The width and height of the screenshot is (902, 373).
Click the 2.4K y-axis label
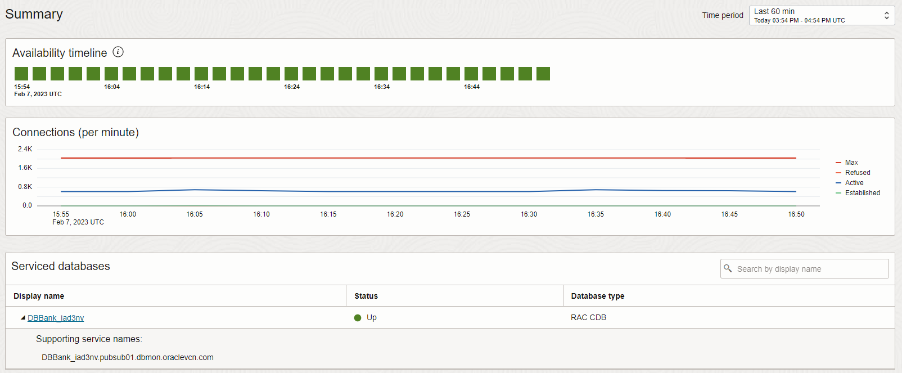coord(25,149)
